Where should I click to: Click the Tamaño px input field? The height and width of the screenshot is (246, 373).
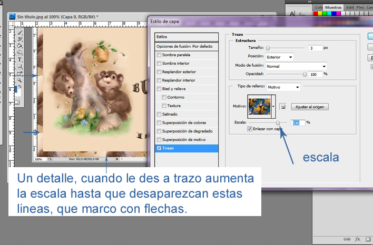tap(315, 48)
